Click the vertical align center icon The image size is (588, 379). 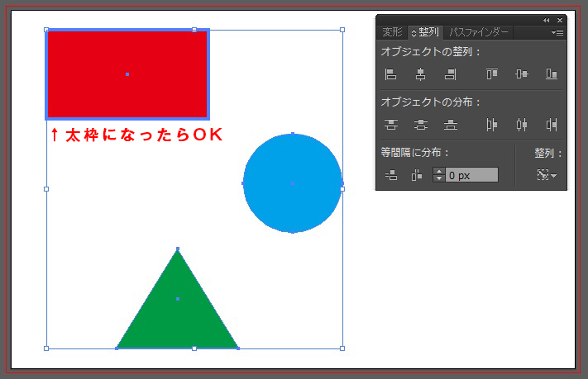tap(521, 74)
